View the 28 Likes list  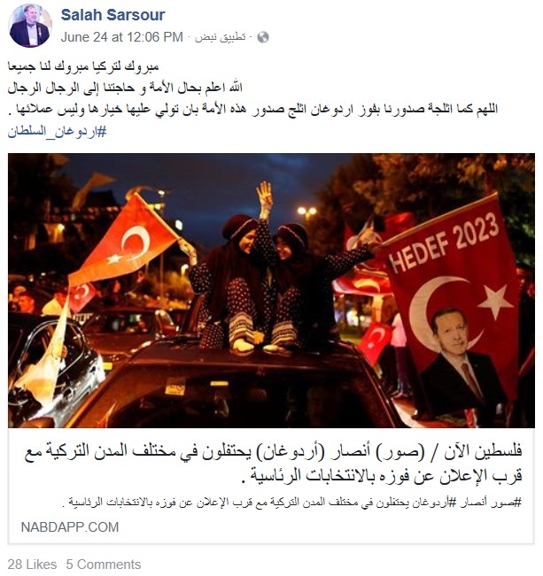tap(32, 564)
